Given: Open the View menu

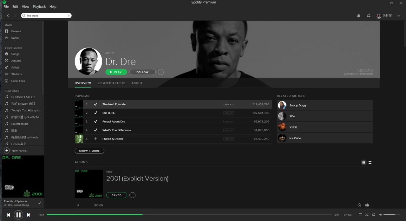Looking at the screenshot, I should coord(25,7).
